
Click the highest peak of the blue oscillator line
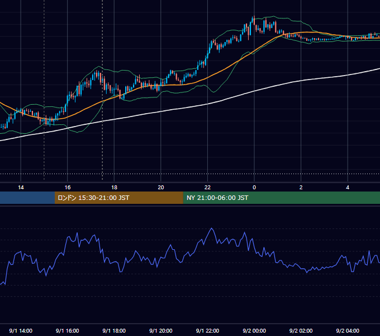pos(212,228)
